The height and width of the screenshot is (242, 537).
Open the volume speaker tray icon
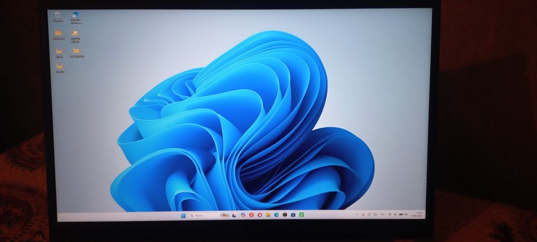point(395,214)
